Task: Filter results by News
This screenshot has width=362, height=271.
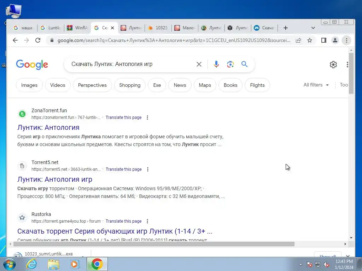Action: coord(180,85)
